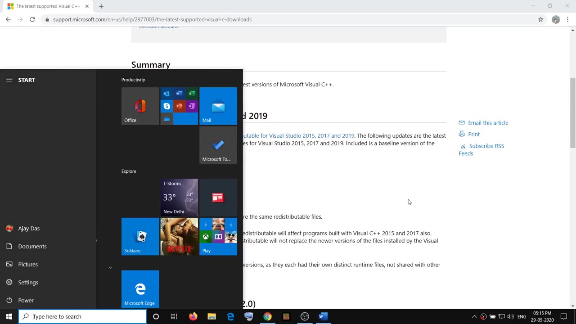Open the Word tile in Office group

[x=179, y=93]
